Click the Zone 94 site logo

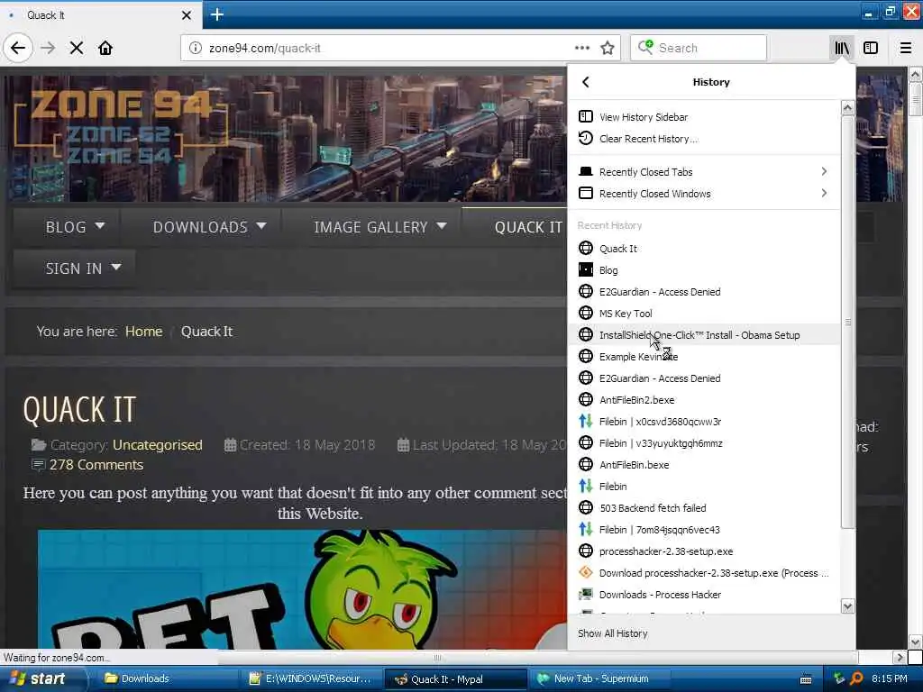[121, 126]
